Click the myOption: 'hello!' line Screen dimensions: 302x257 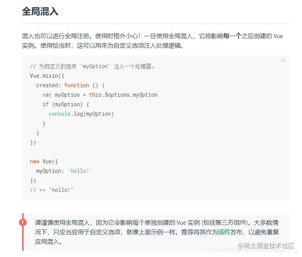point(64,171)
